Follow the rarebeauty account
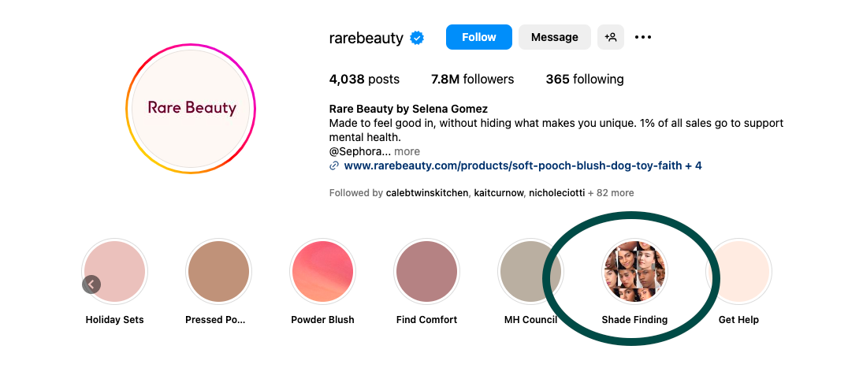This screenshot has height=368, width=848. coord(478,37)
